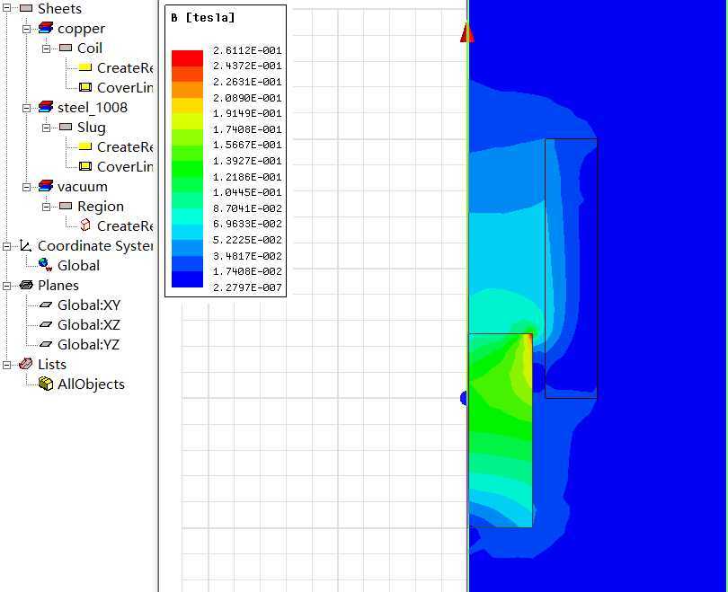
Task: Click the Slug object icon
Action: 66,127
